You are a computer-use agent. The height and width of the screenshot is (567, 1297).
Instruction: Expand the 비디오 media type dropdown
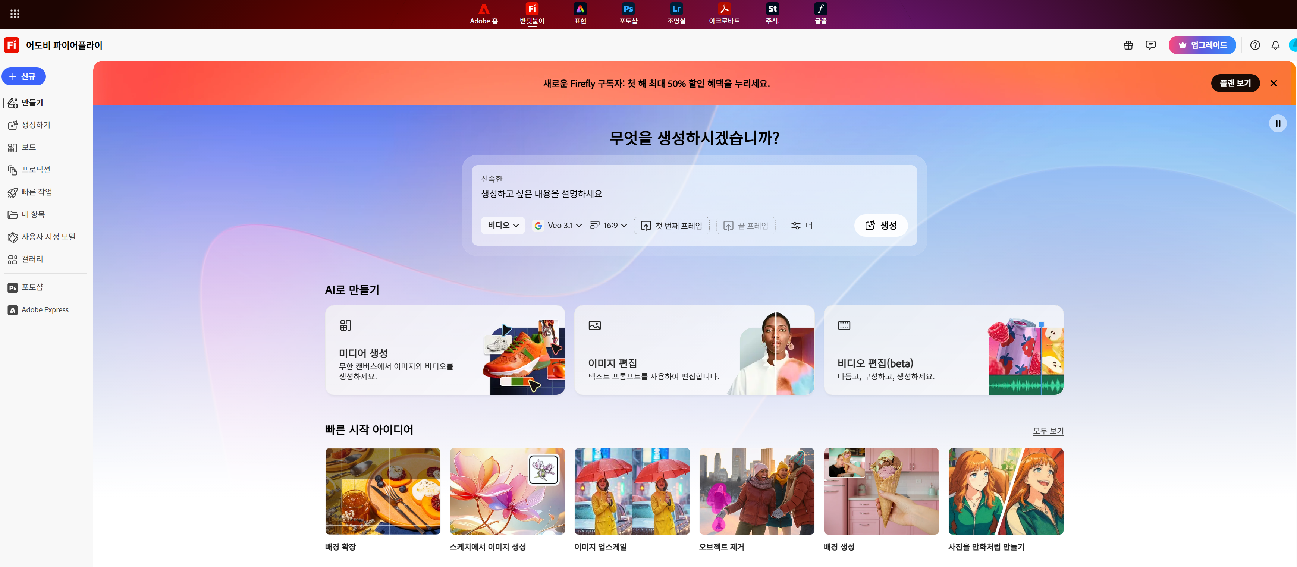[502, 226]
